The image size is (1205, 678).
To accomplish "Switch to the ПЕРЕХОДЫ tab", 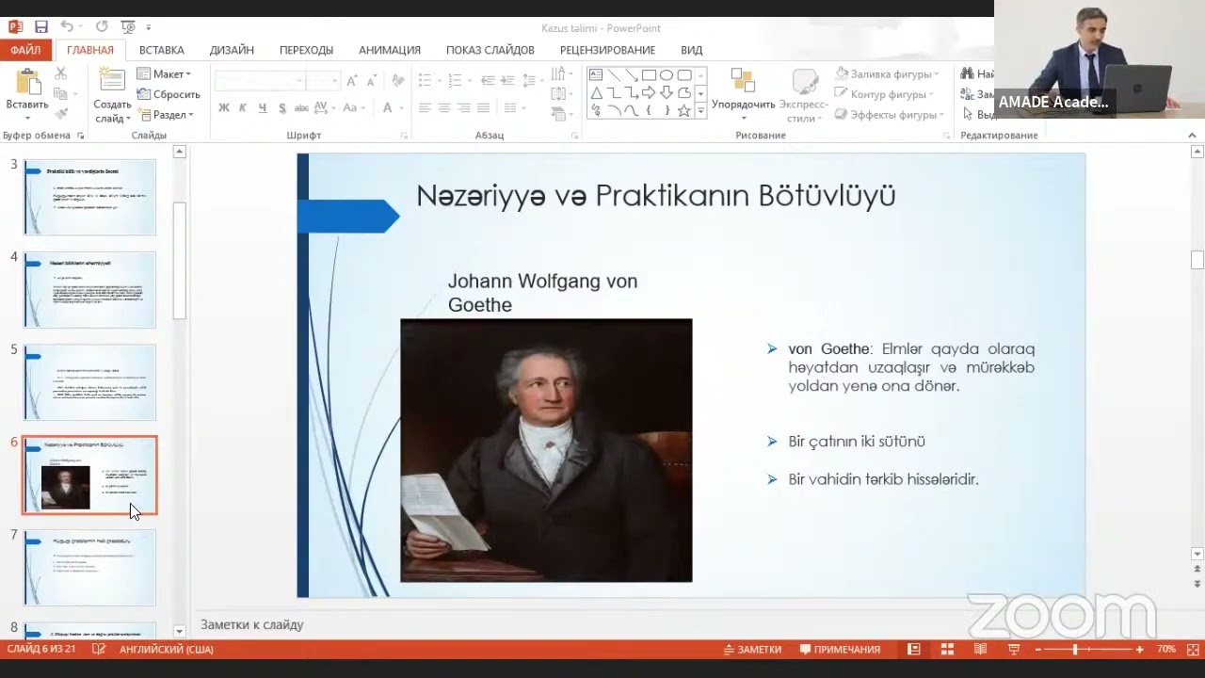I will [306, 50].
